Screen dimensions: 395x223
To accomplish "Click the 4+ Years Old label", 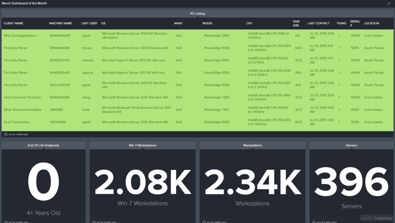I will pos(43,213).
